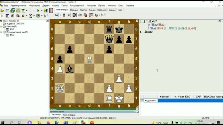Switch to the Комментарии tab above notation
The width and height of the screenshot is (223, 125).
click(x=62, y=10)
